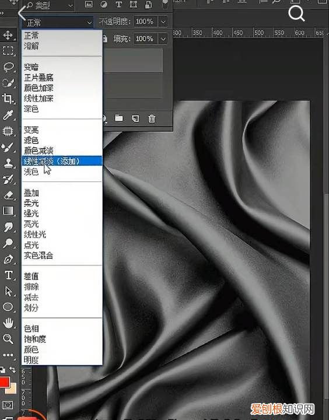Click the white magnifier search overlay

pos(296,13)
